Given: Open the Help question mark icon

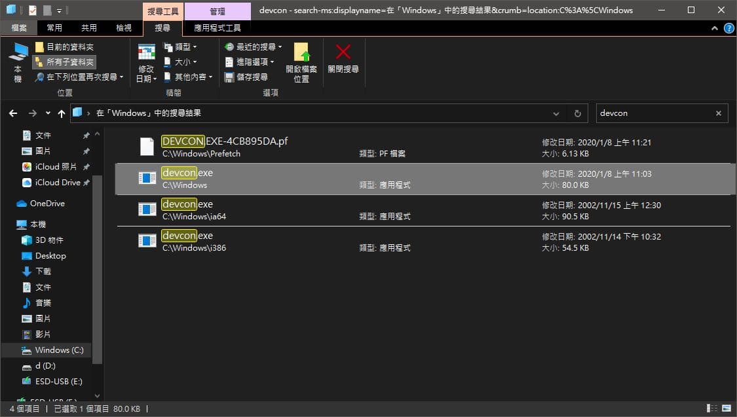Looking at the screenshot, I should [x=728, y=28].
